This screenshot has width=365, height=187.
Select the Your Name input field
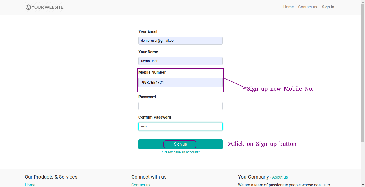click(181, 61)
